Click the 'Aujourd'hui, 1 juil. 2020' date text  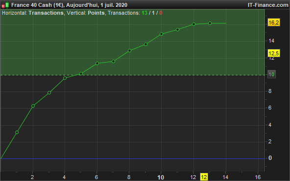97,5
